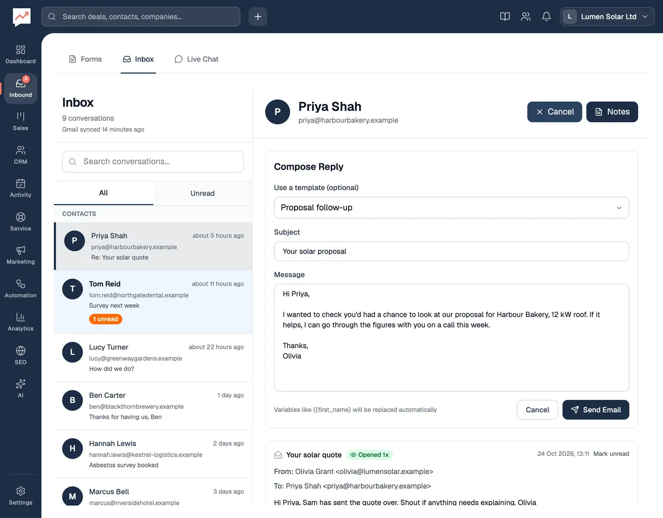Focus the Search conversations field
Viewport: 663px width, 518px height.
[153, 162]
